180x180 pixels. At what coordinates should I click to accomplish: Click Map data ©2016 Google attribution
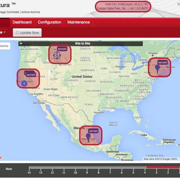tap(161, 159)
